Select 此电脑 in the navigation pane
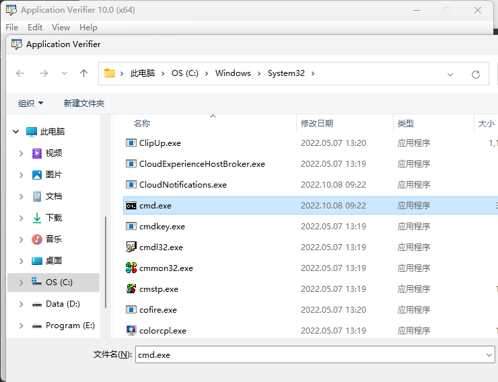The height and width of the screenshot is (382, 498). click(52, 132)
